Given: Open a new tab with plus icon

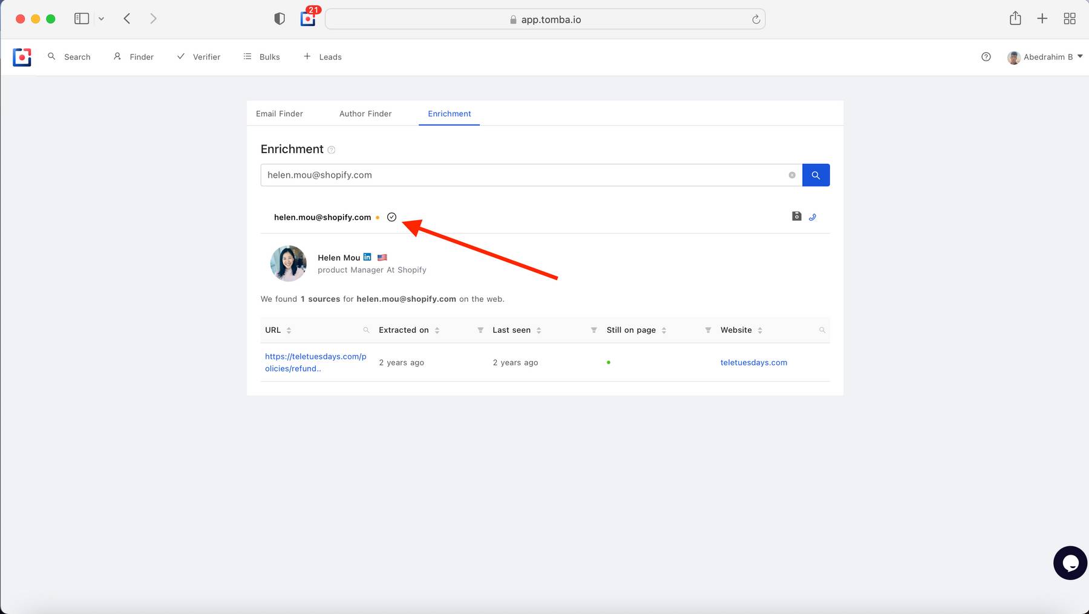Looking at the screenshot, I should click(1042, 19).
